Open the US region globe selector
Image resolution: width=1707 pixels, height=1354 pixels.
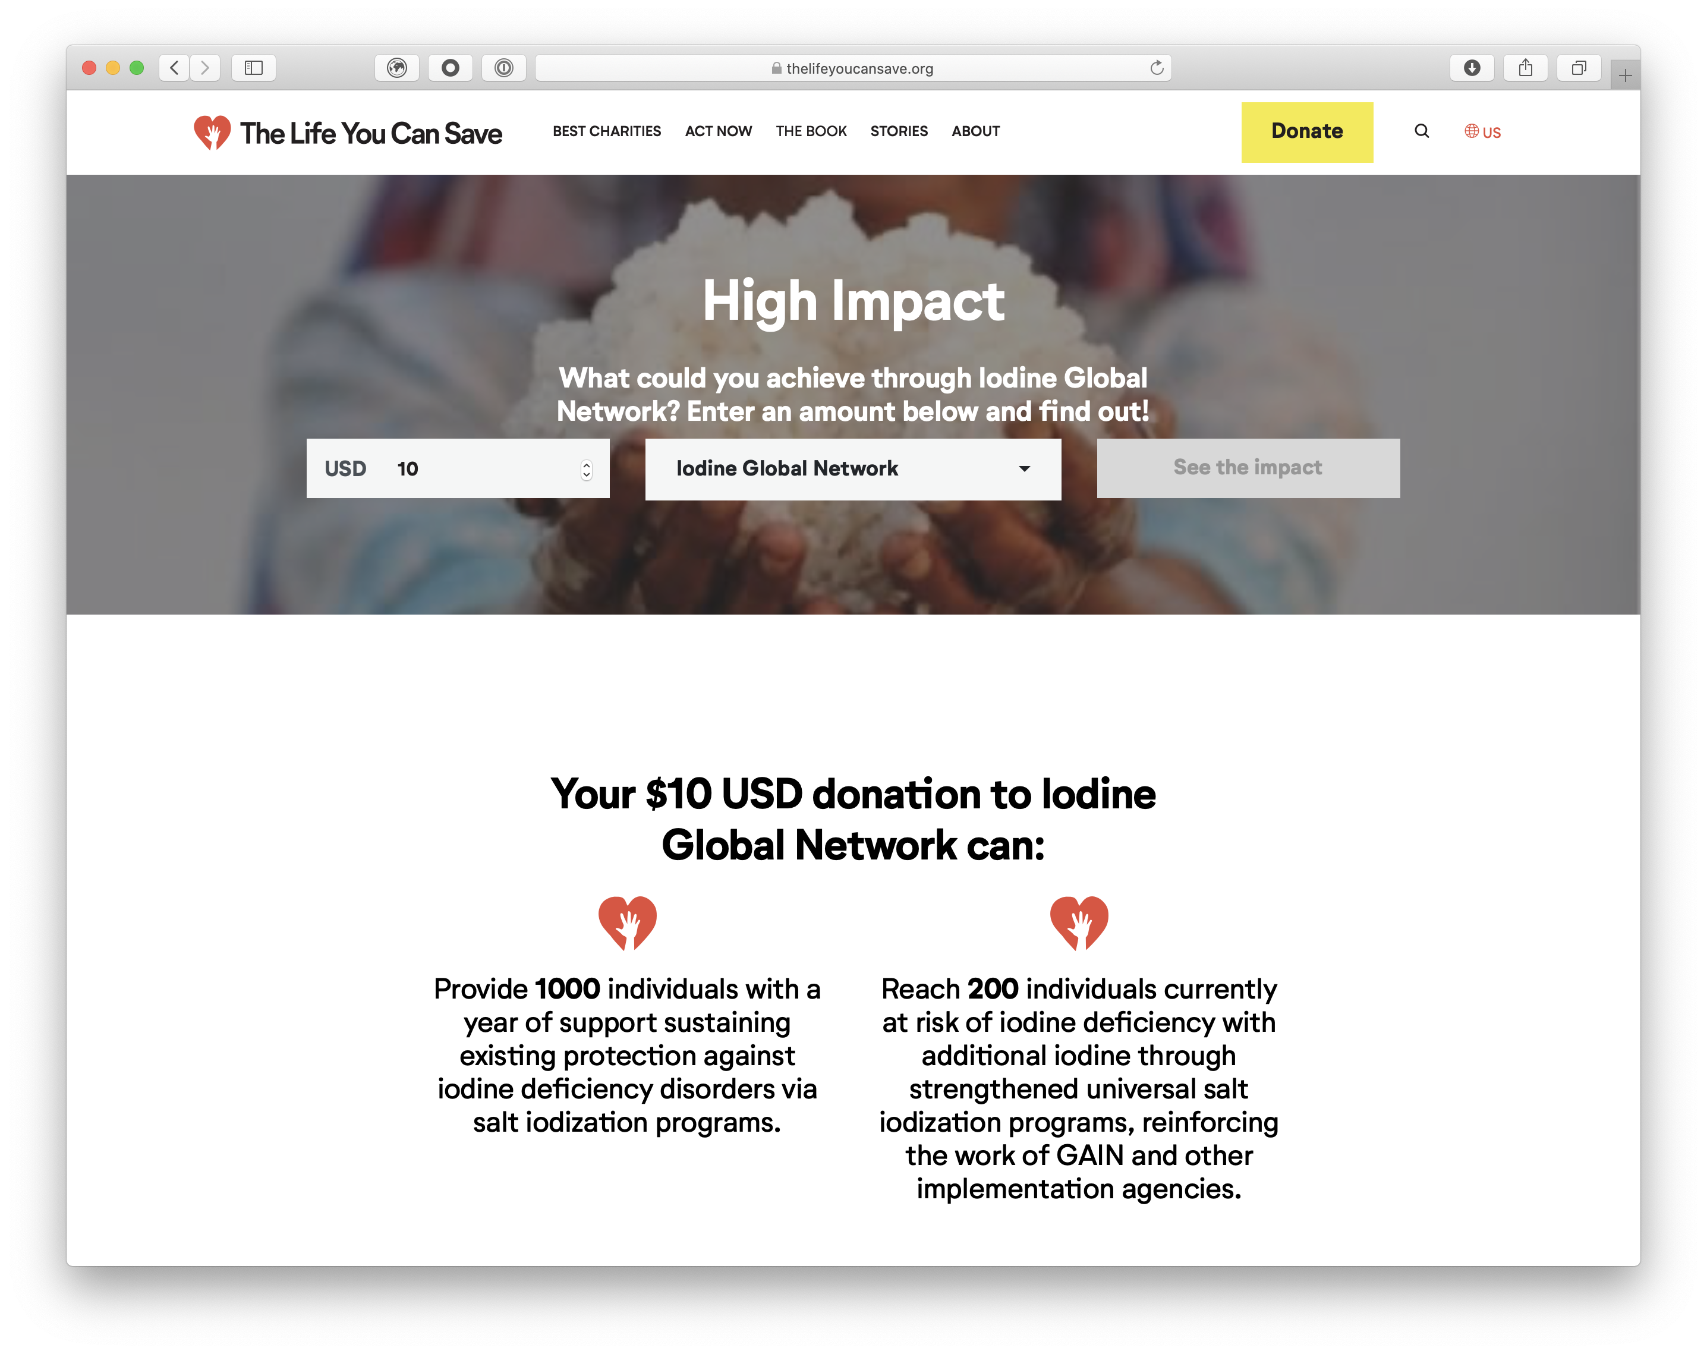coord(1481,131)
